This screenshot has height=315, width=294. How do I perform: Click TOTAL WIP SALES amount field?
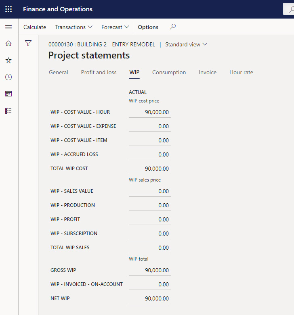pyautogui.click(x=150, y=248)
